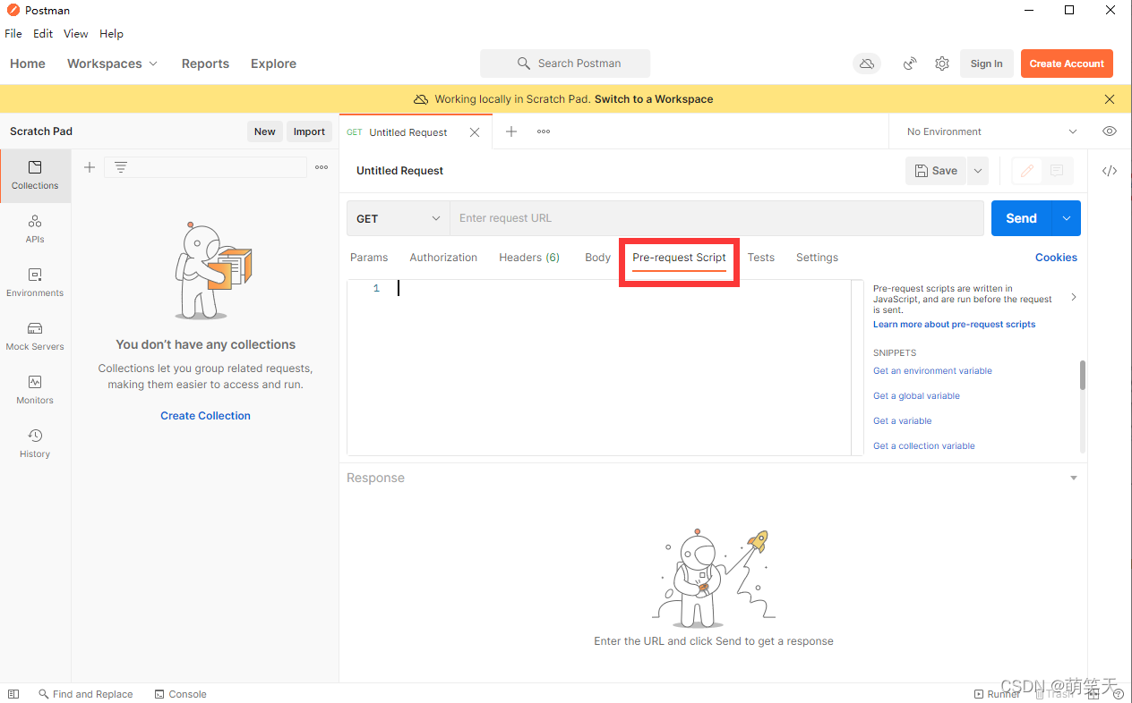Open the Edit menu
The image size is (1132, 703).
[x=43, y=33]
